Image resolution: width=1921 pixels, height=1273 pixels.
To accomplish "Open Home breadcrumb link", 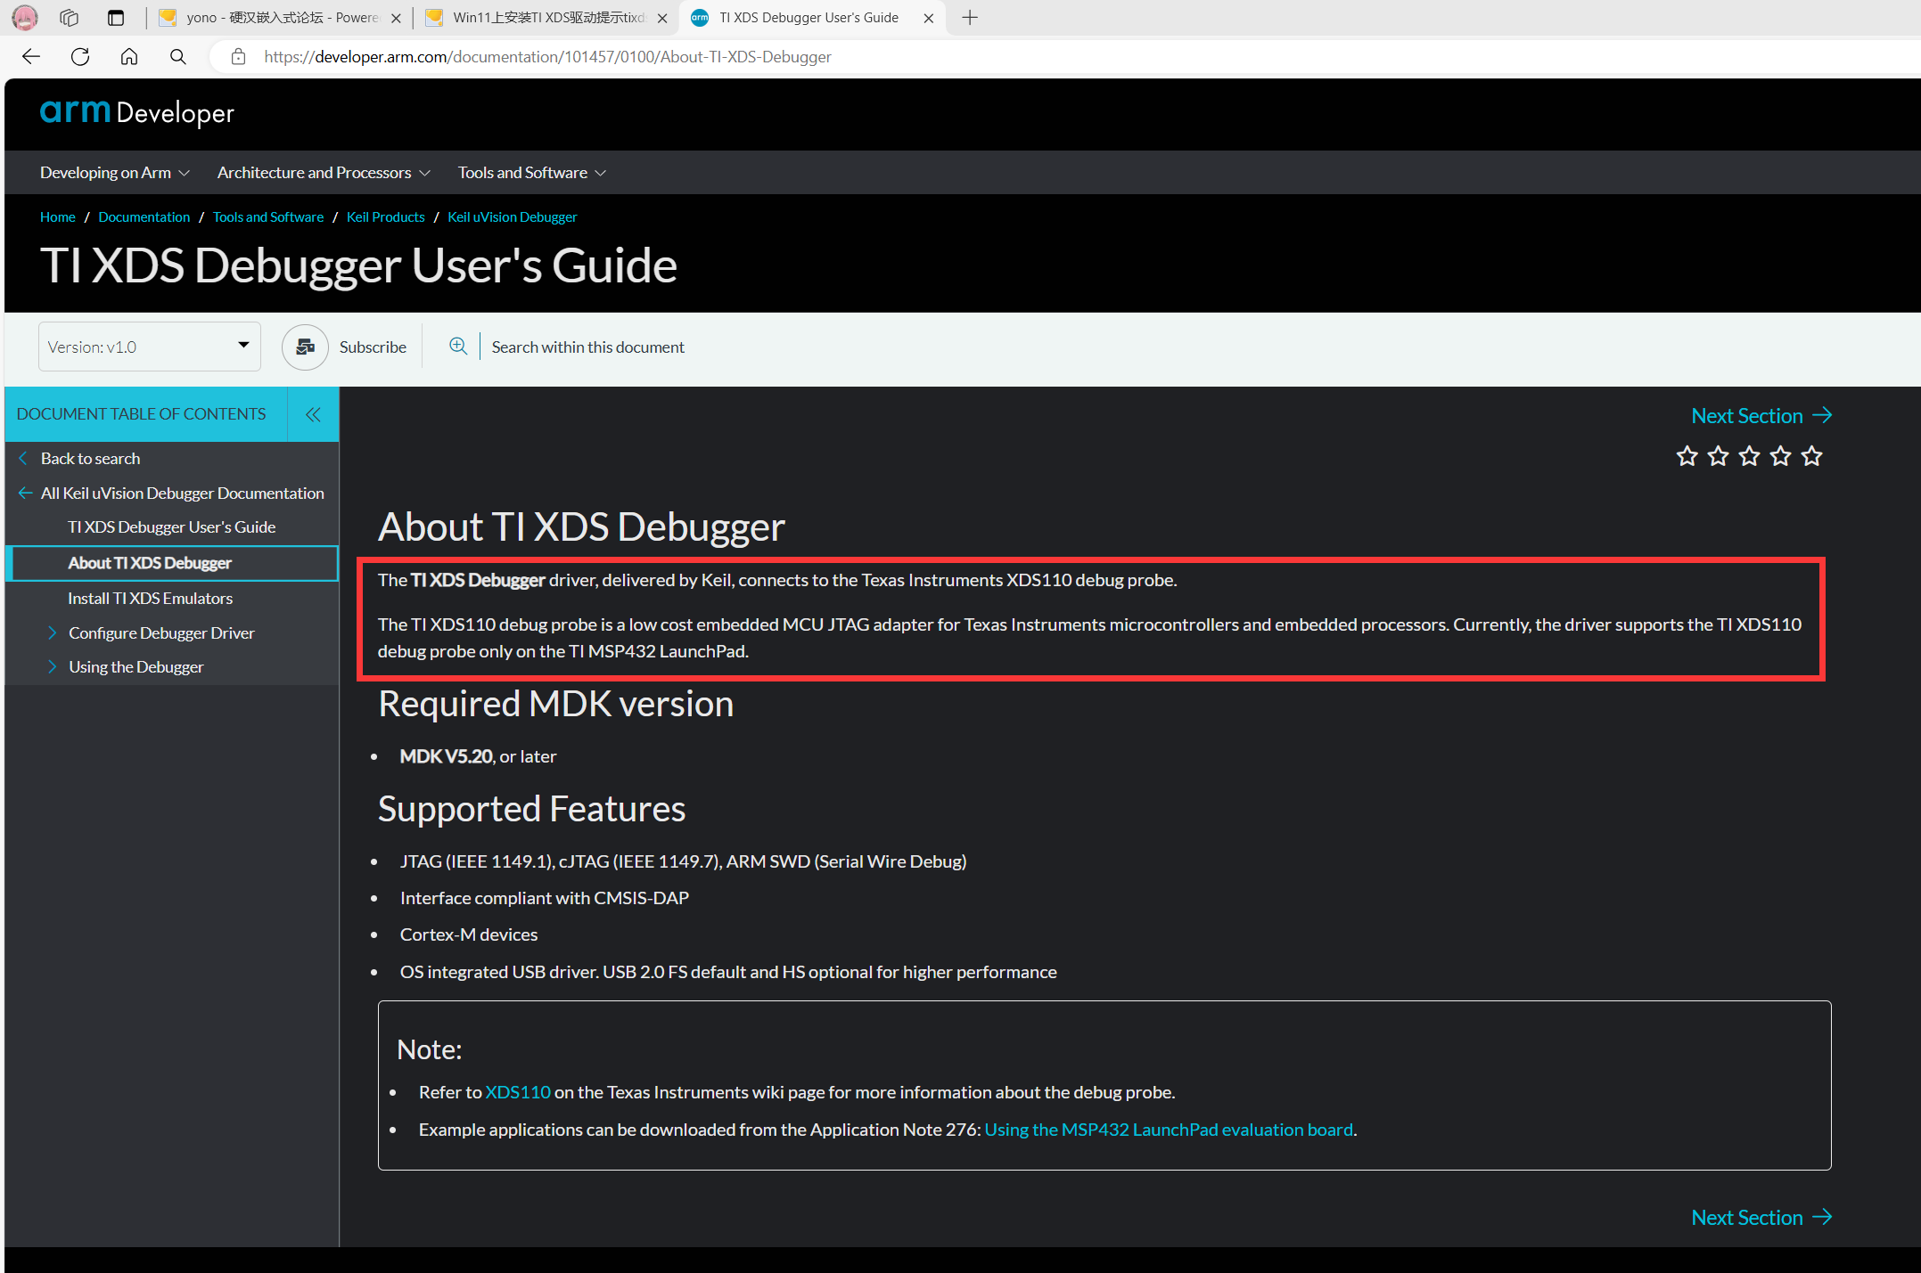I will 58,217.
